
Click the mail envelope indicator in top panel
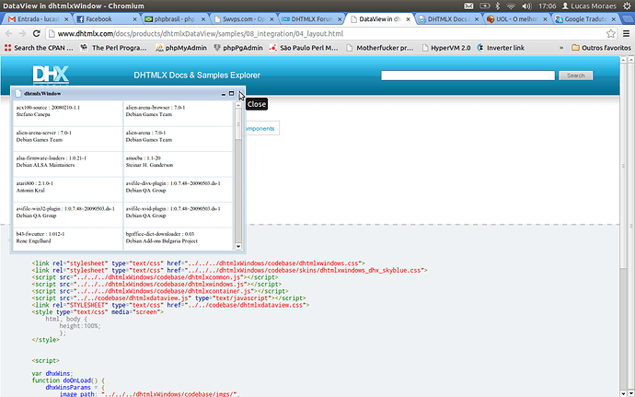(468, 6)
